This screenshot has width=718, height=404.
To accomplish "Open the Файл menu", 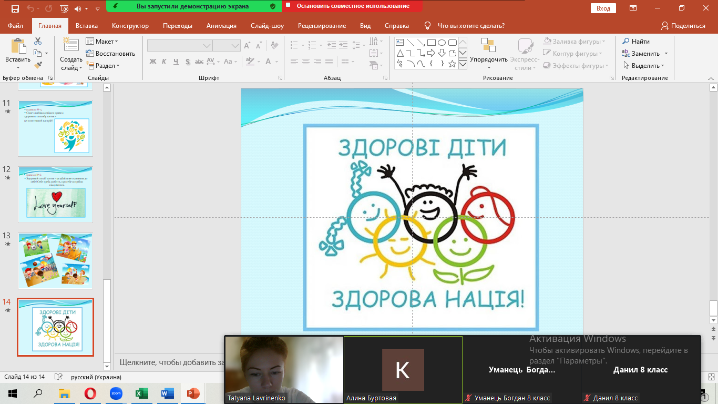I will click(16, 25).
